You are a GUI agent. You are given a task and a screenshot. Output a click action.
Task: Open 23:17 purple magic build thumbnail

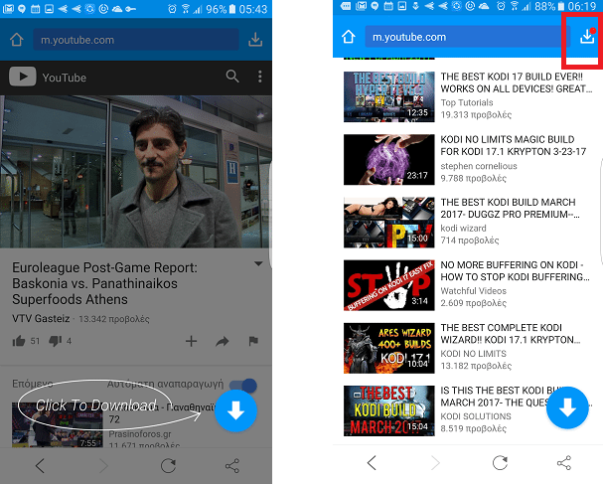click(389, 160)
